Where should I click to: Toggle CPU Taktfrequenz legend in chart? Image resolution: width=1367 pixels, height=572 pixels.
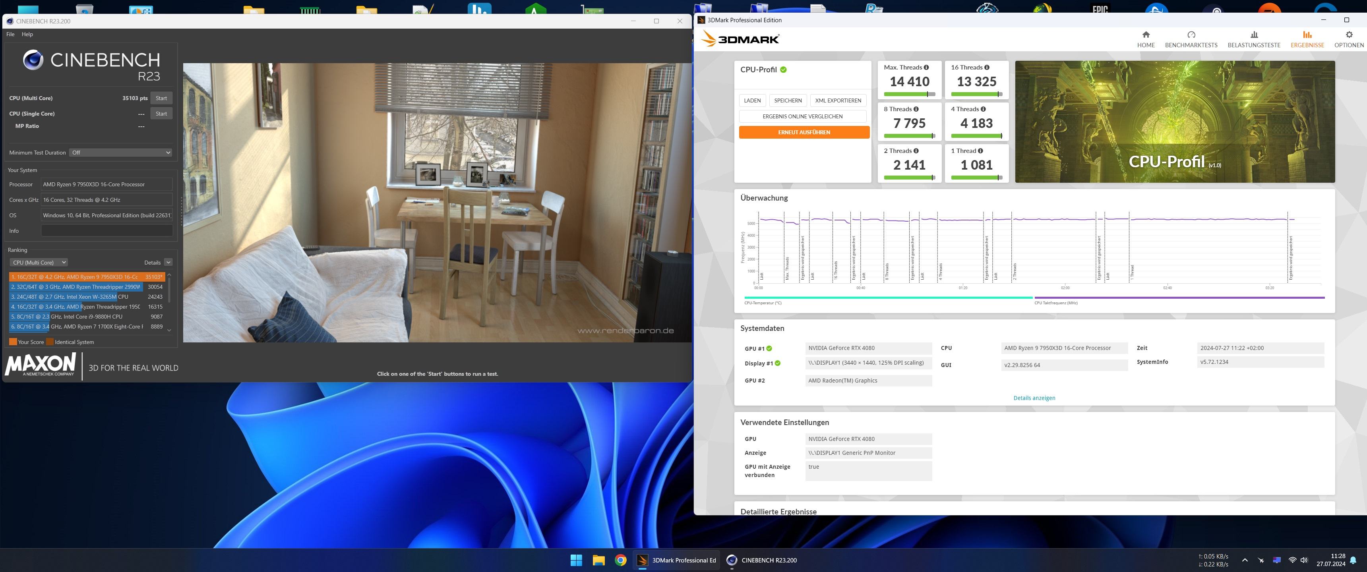pos(1179,300)
